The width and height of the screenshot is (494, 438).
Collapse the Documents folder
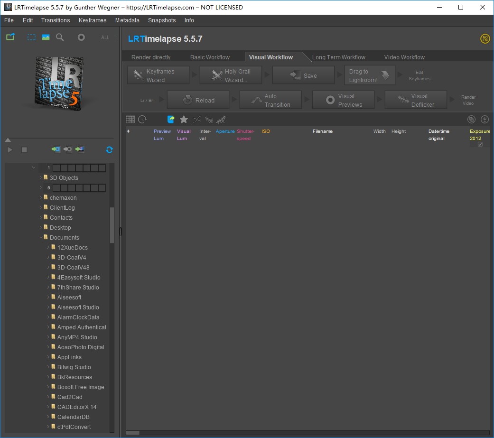pos(41,237)
